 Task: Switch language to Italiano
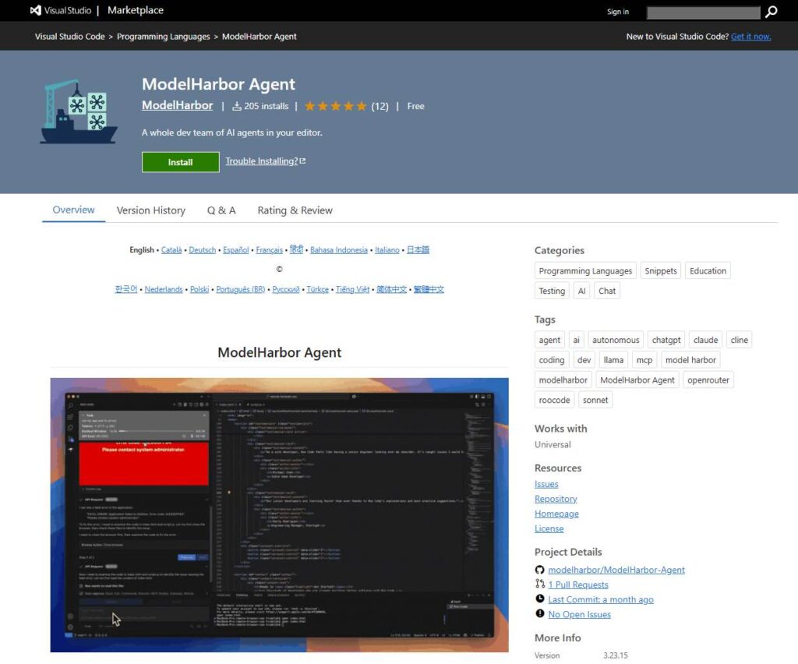coord(387,250)
